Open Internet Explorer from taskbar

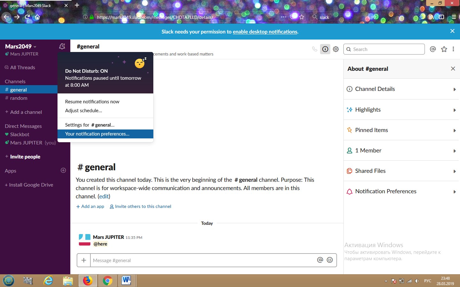tap(48, 281)
